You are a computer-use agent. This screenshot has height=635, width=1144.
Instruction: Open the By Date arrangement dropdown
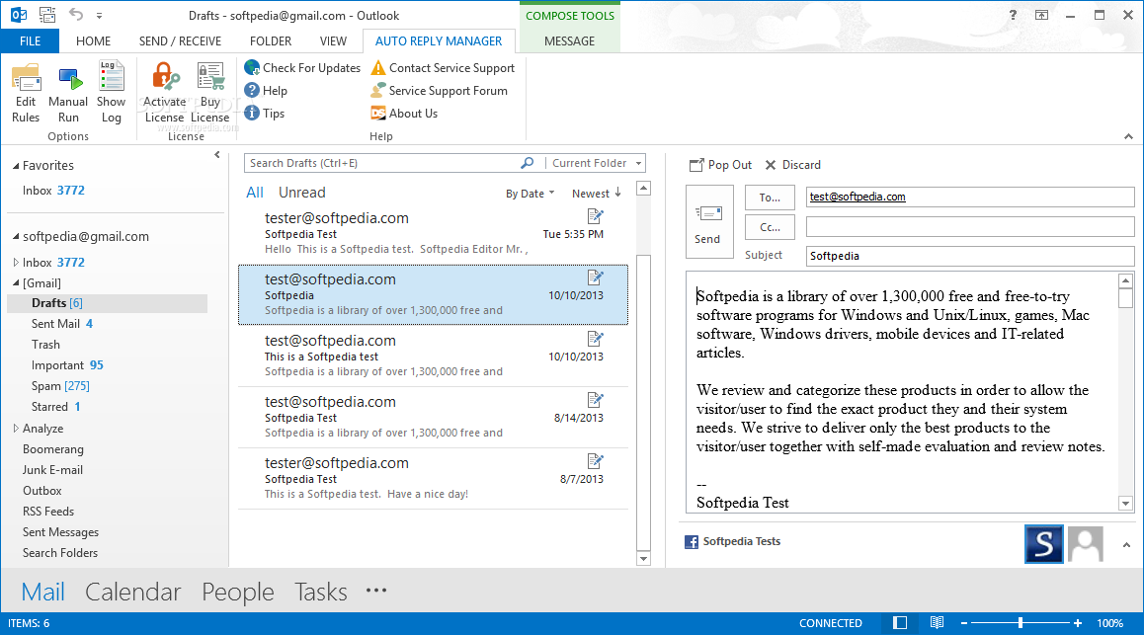click(530, 194)
